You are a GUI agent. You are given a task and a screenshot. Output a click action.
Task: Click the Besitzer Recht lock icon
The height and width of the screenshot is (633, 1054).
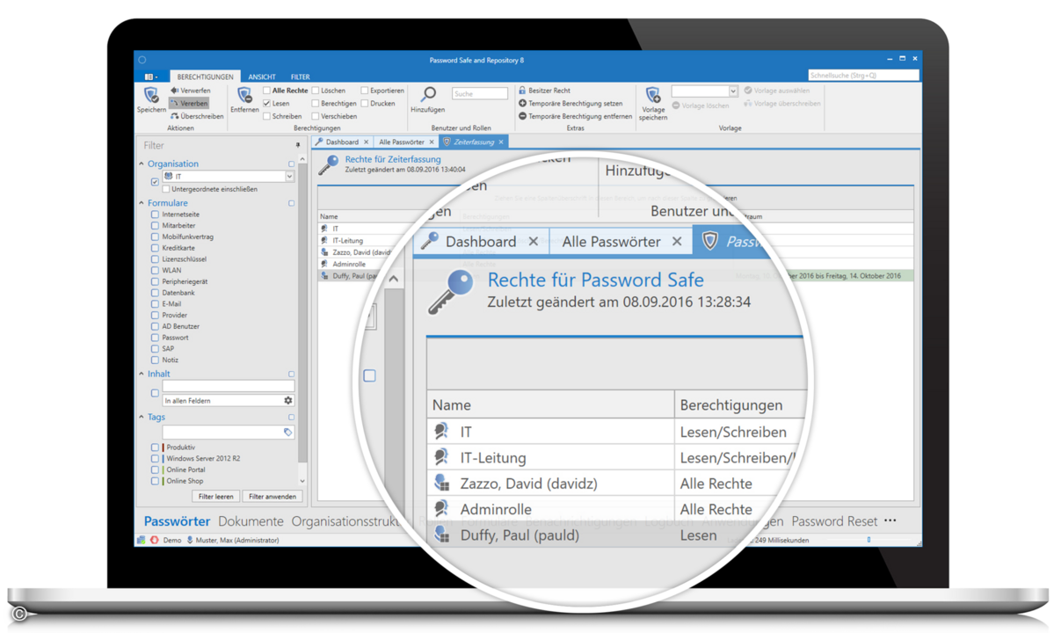(x=522, y=90)
